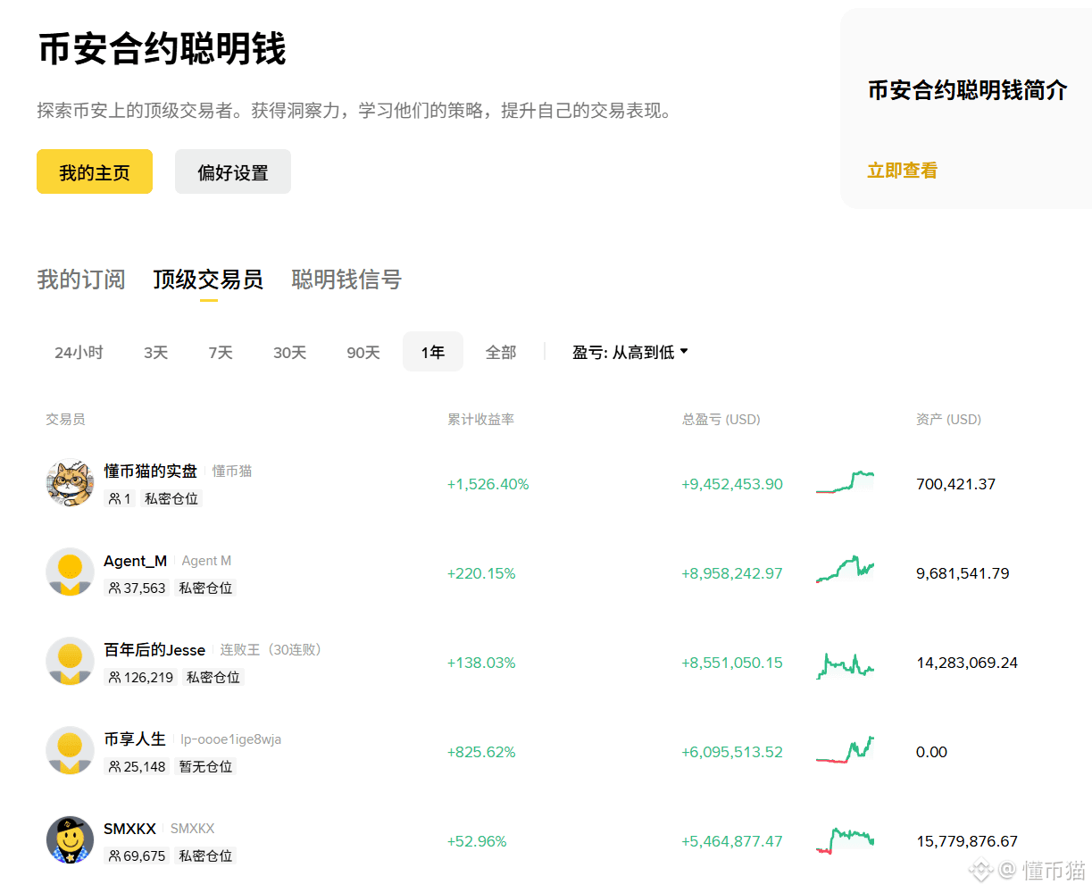Open trader 百年后的Jesse profile name
The image size is (1092, 893).
pyautogui.click(x=154, y=650)
